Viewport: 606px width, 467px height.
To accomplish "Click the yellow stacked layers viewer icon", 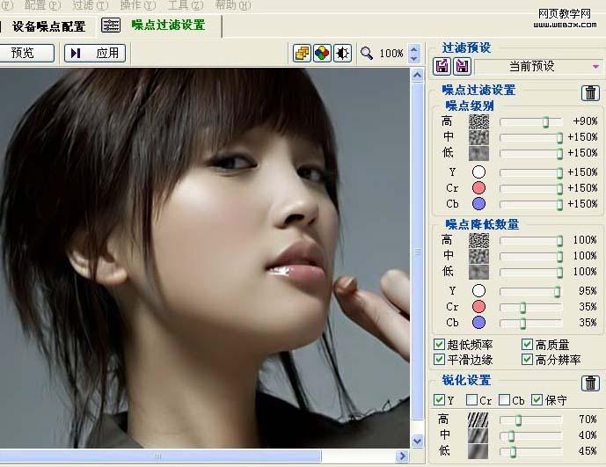I will pyautogui.click(x=302, y=53).
